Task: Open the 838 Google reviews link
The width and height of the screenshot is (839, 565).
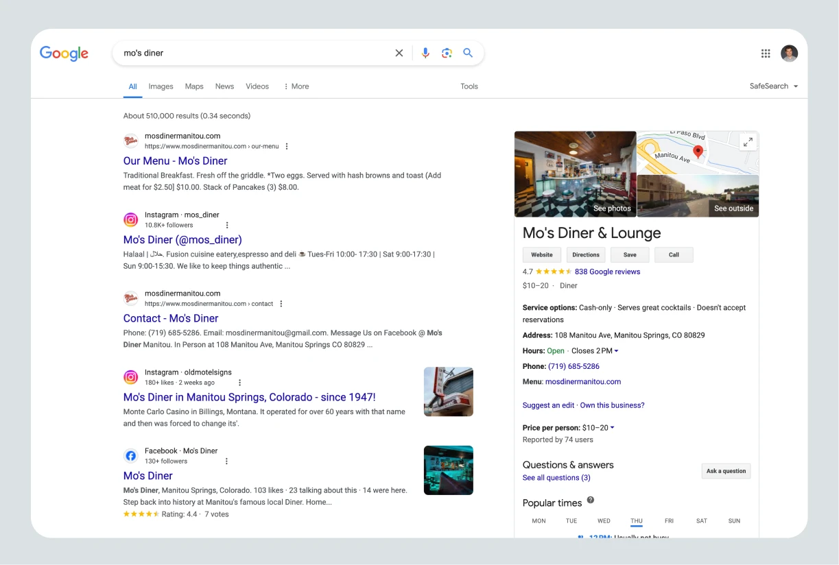Action: click(607, 272)
